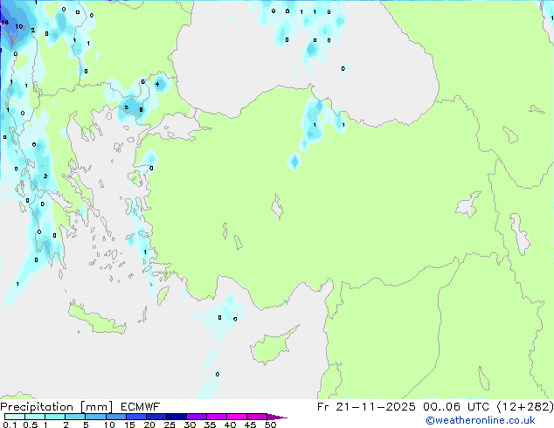This screenshot has width=554, height=428.
Task: Click the 0.5–1 mm legend color swatch
Action: pos(35,417)
